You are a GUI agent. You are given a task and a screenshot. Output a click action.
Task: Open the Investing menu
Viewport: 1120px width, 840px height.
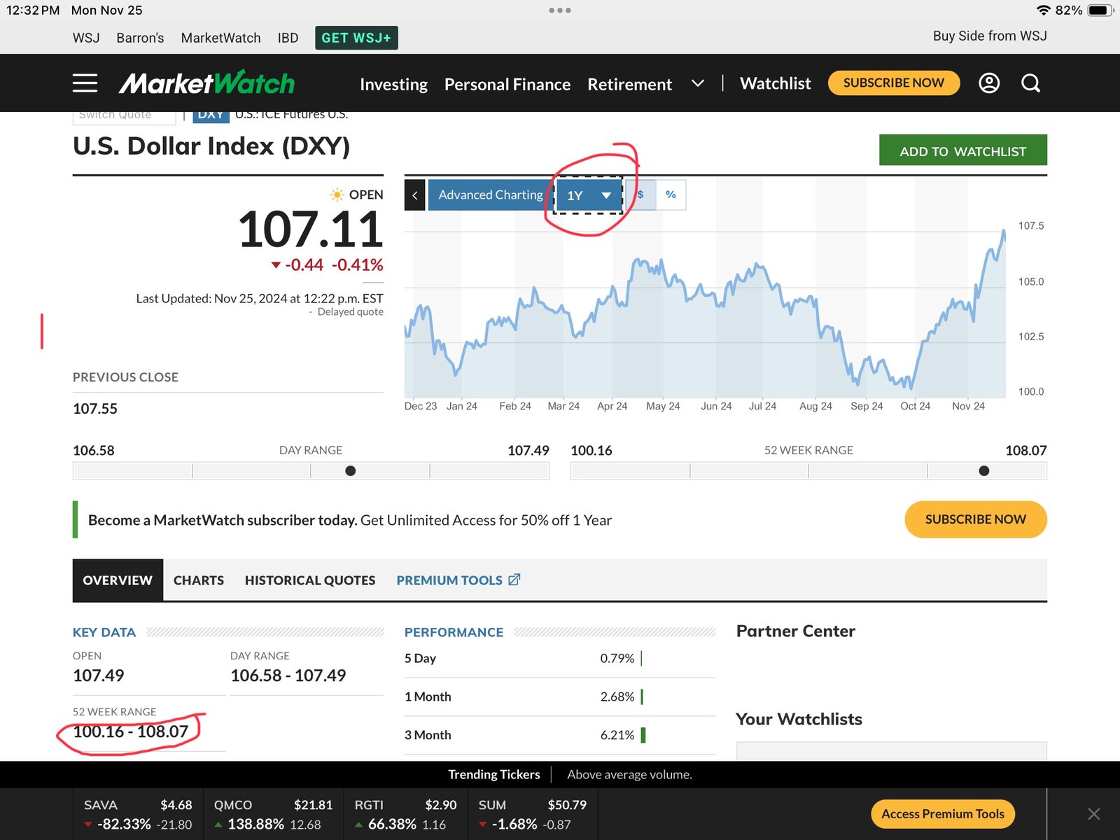click(393, 84)
